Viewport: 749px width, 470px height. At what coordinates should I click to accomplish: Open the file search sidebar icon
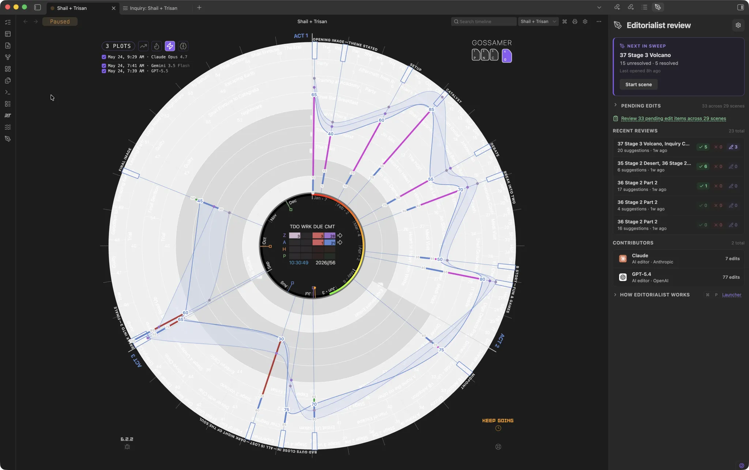(x=8, y=46)
